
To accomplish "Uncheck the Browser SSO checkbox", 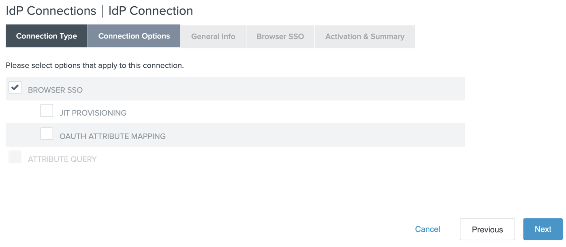I will click(x=15, y=88).
